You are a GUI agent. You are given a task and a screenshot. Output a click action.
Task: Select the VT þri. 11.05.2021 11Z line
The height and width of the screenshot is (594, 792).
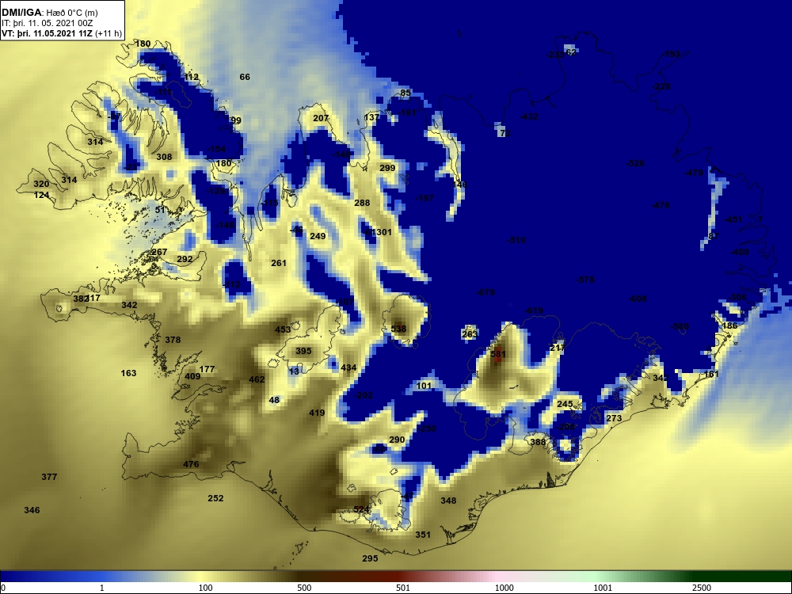tap(62, 34)
